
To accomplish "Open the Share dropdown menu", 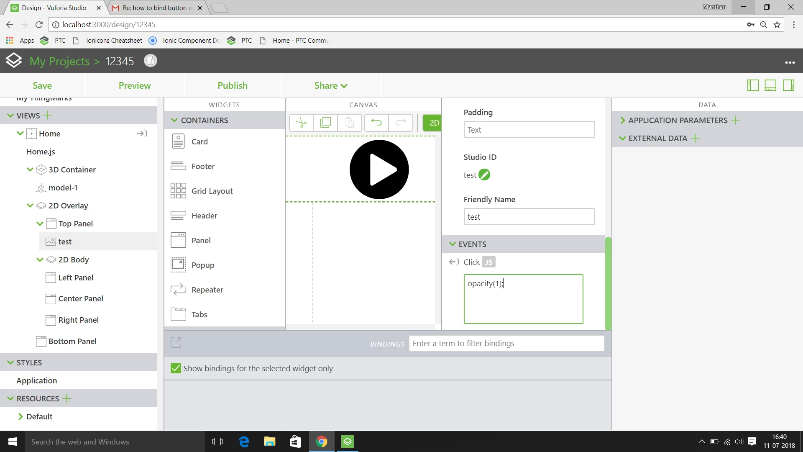I will (330, 85).
